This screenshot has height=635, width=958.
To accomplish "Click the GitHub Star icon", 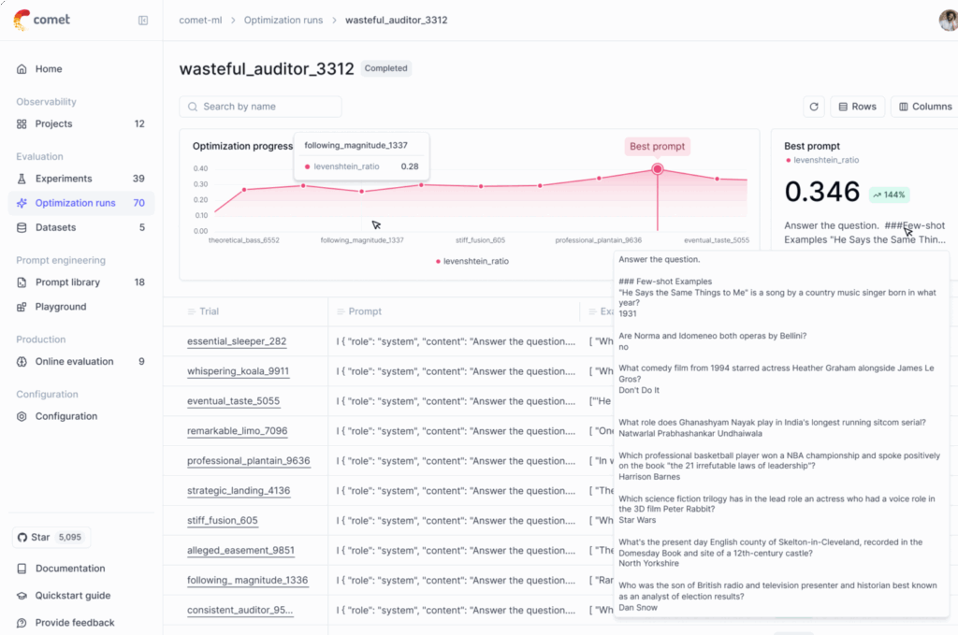I will 22,538.
